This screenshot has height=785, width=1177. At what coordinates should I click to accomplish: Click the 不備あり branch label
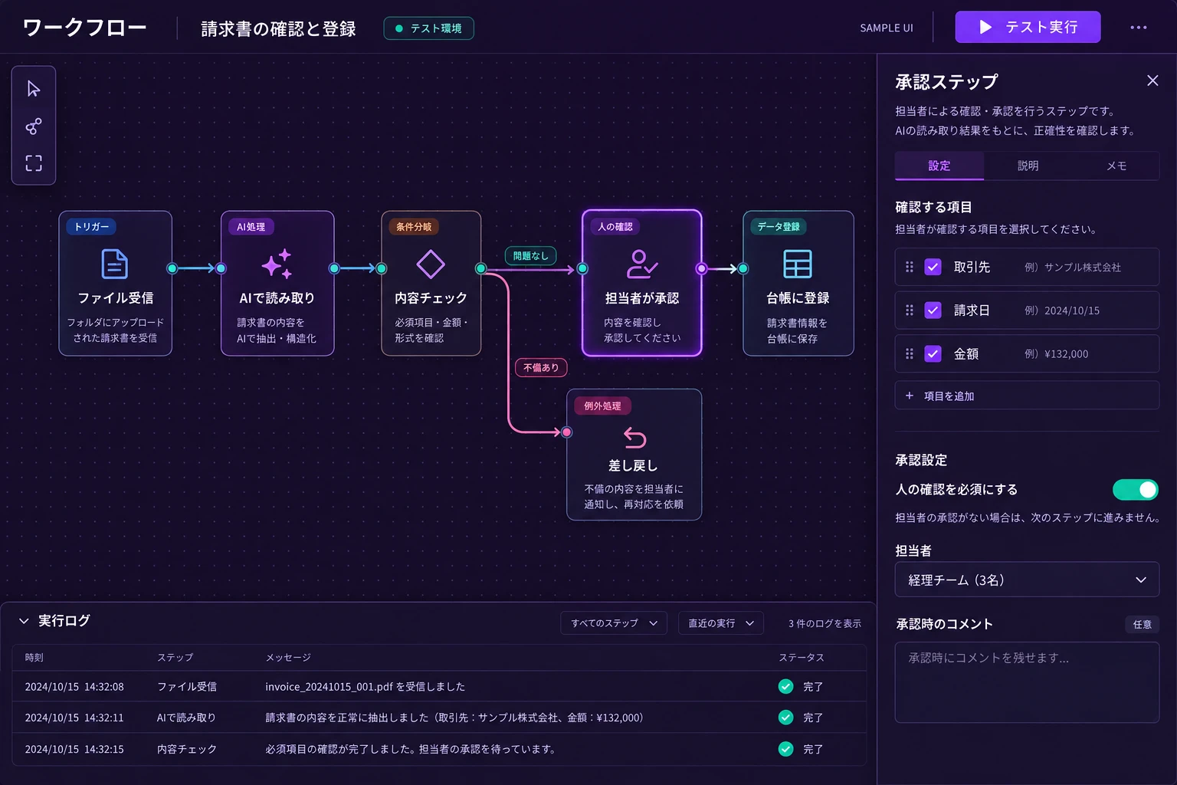541,368
